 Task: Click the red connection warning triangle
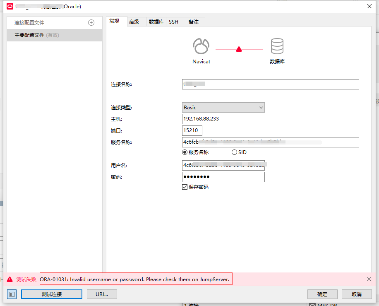(x=239, y=49)
